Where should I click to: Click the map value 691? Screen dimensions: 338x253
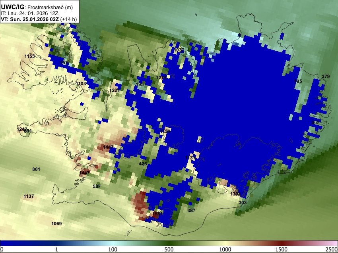pos(28,131)
